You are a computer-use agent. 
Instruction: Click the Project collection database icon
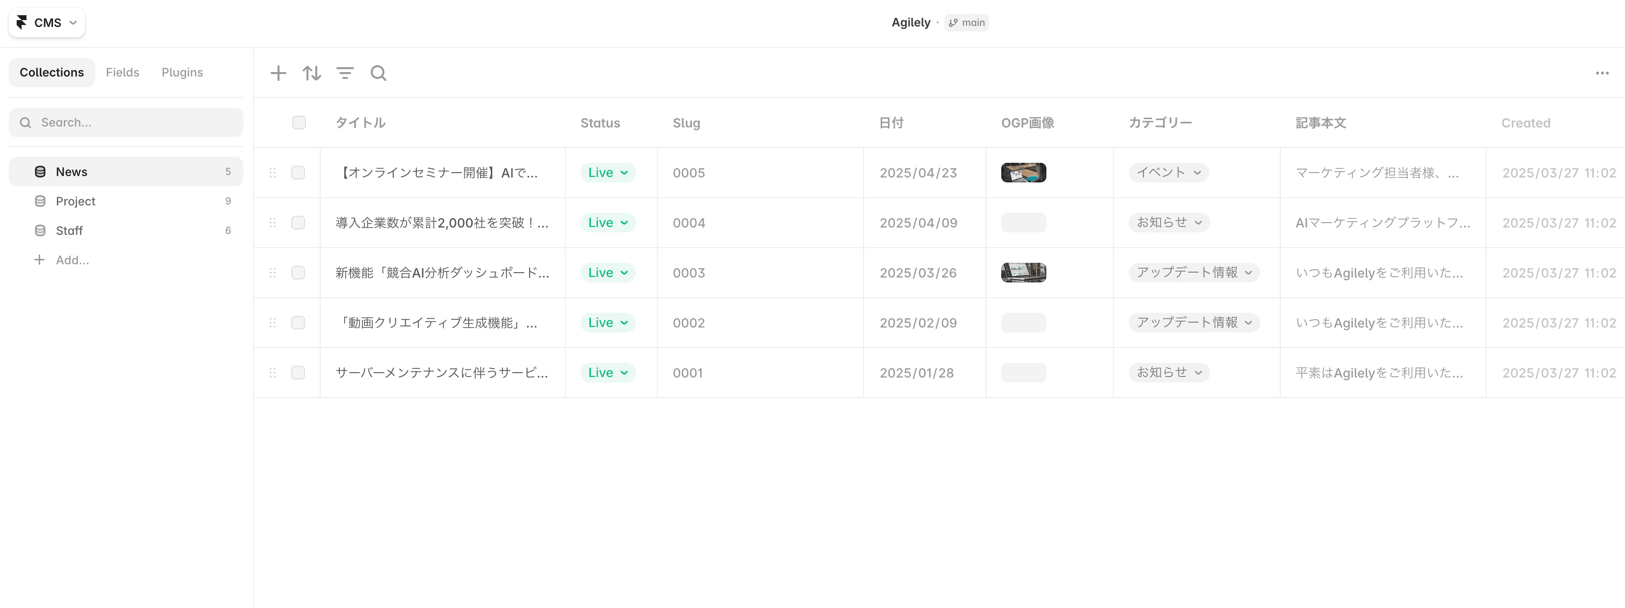(x=40, y=201)
